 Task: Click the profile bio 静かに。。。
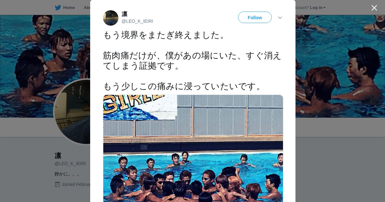(x=67, y=174)
